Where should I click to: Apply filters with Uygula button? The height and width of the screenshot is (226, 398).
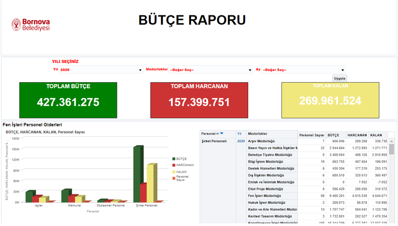[339, 78]
